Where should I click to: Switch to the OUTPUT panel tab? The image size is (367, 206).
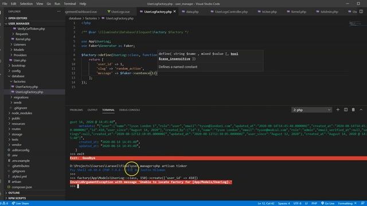pos(92,110)
